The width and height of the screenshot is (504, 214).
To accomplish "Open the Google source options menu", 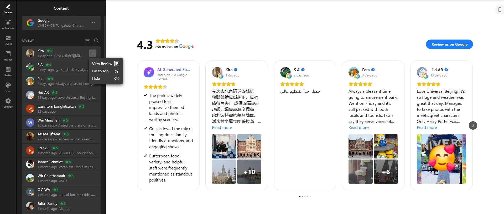I will coord(93,23).
